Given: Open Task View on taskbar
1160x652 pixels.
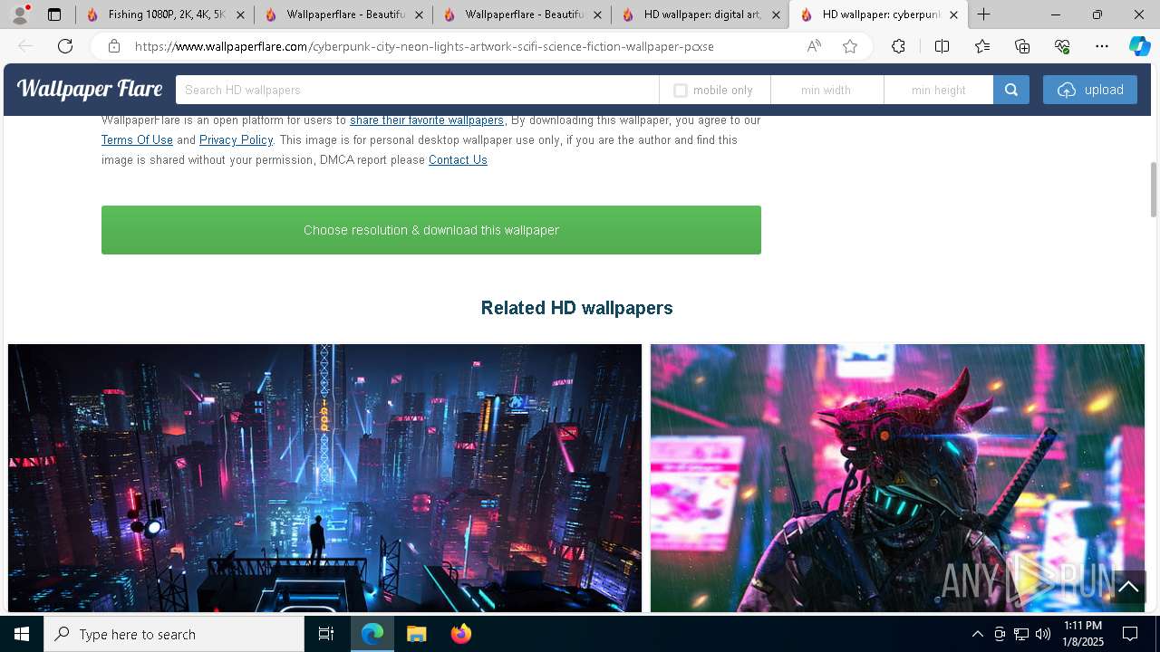Looking at the screenshot, I should [326, 634].
